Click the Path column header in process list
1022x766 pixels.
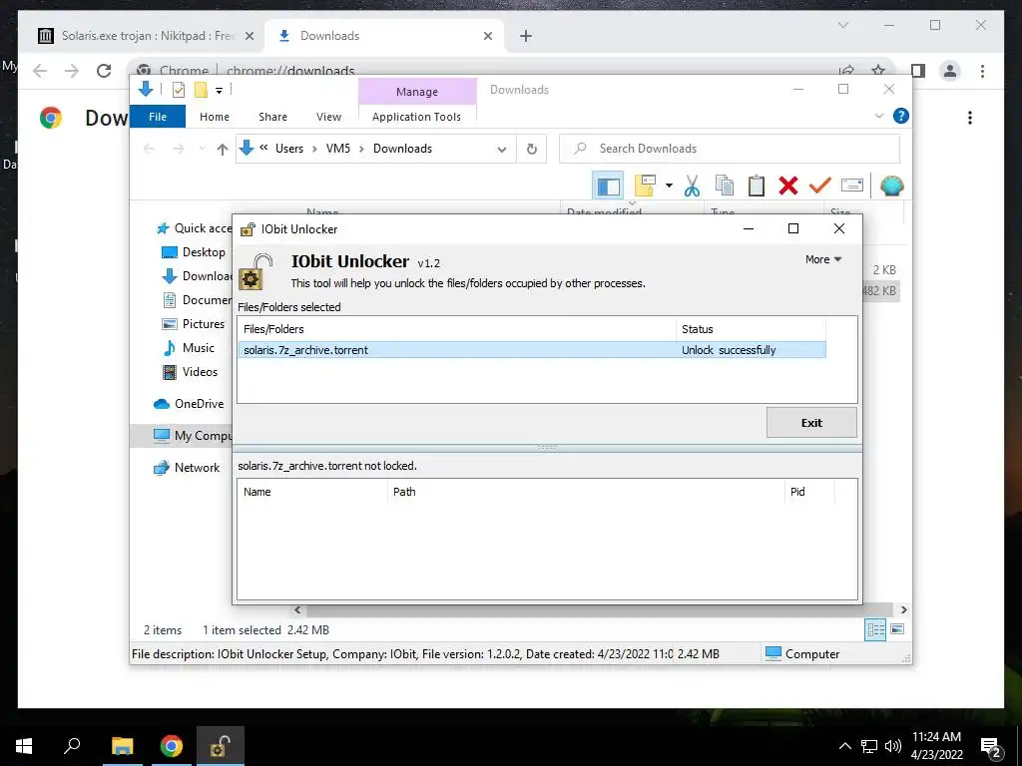pos(585,492)
